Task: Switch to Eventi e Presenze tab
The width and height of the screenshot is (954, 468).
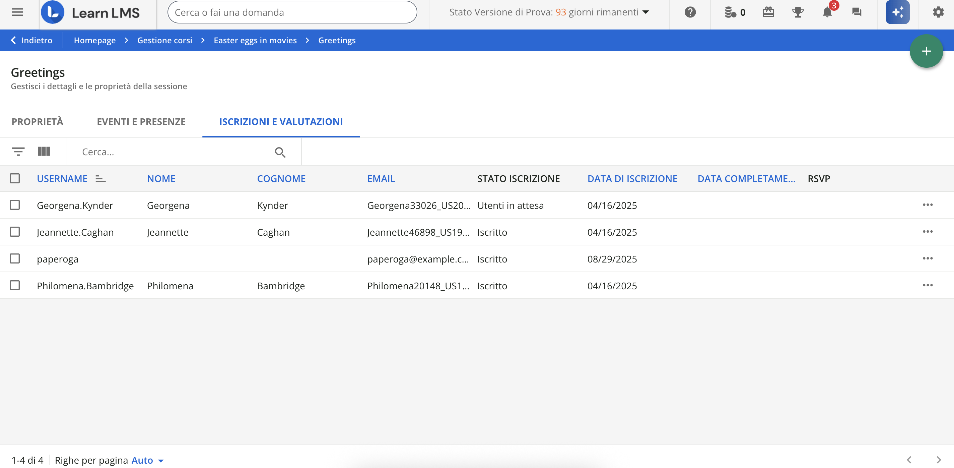Action: [x=141, y=122]
